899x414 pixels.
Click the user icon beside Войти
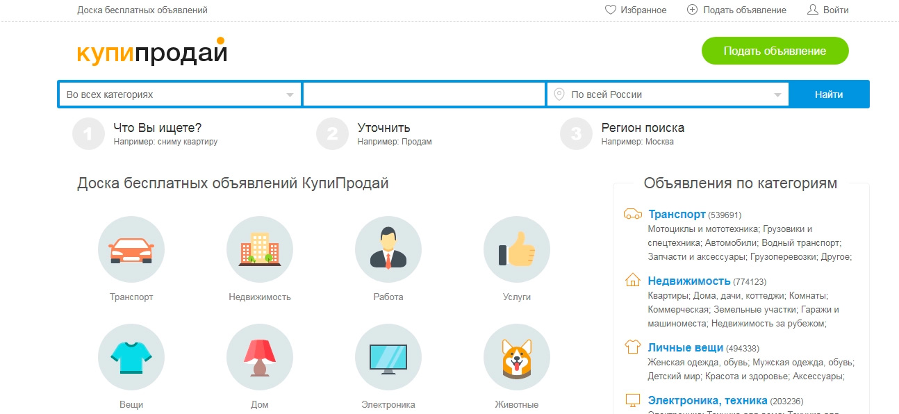coord(812,10)
